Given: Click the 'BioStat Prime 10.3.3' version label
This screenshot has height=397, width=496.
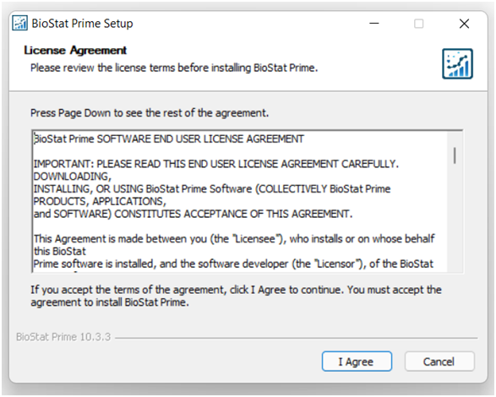Looking at the screenshot, I should [x=63, y=337].
